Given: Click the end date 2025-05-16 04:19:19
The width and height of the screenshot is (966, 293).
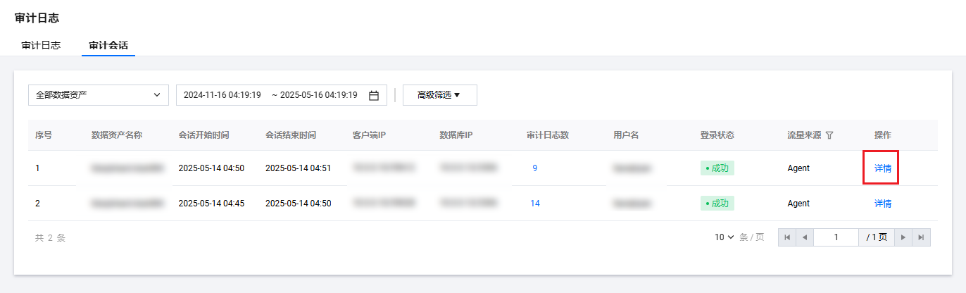Looking at the screenshot, I should [x=318, y=95].
